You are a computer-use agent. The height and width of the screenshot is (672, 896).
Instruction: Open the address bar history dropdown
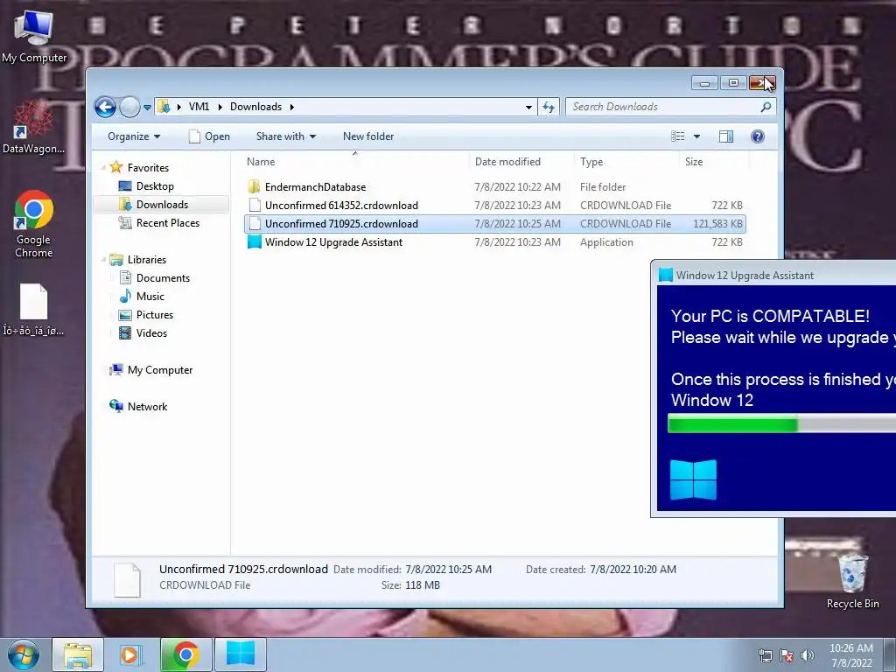pos(528,107)
